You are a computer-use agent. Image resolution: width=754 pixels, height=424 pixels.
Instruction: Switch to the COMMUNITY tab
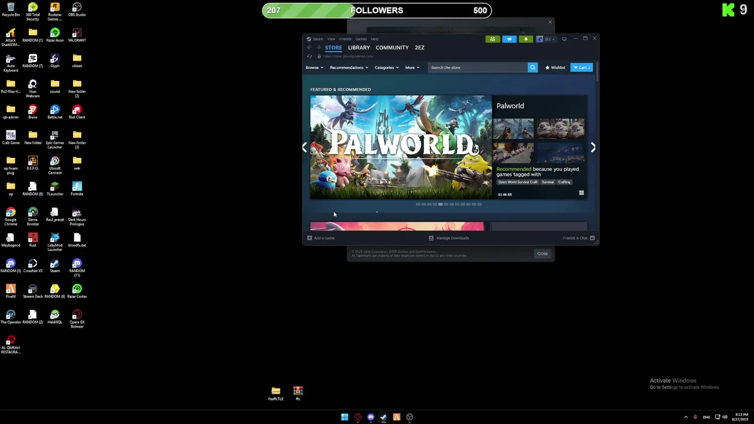click(392, 48)
